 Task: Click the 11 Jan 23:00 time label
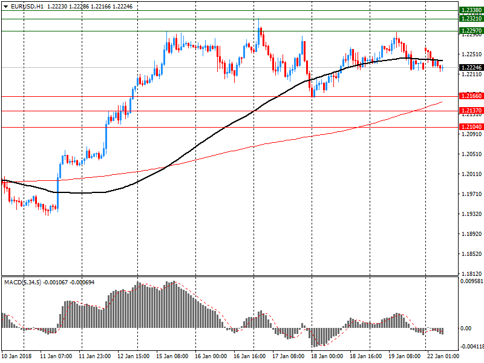(94, 356)
